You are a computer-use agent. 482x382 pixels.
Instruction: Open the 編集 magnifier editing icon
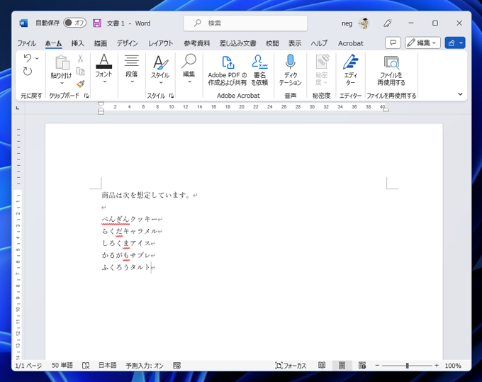click(189, 61)
